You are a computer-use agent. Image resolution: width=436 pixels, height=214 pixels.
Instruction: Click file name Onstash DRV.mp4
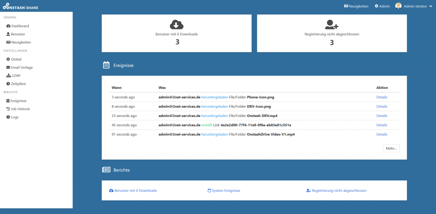tap(262, 116)
